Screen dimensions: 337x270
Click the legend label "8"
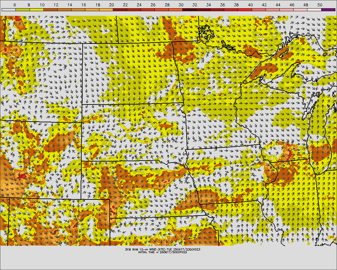[29, 5]
